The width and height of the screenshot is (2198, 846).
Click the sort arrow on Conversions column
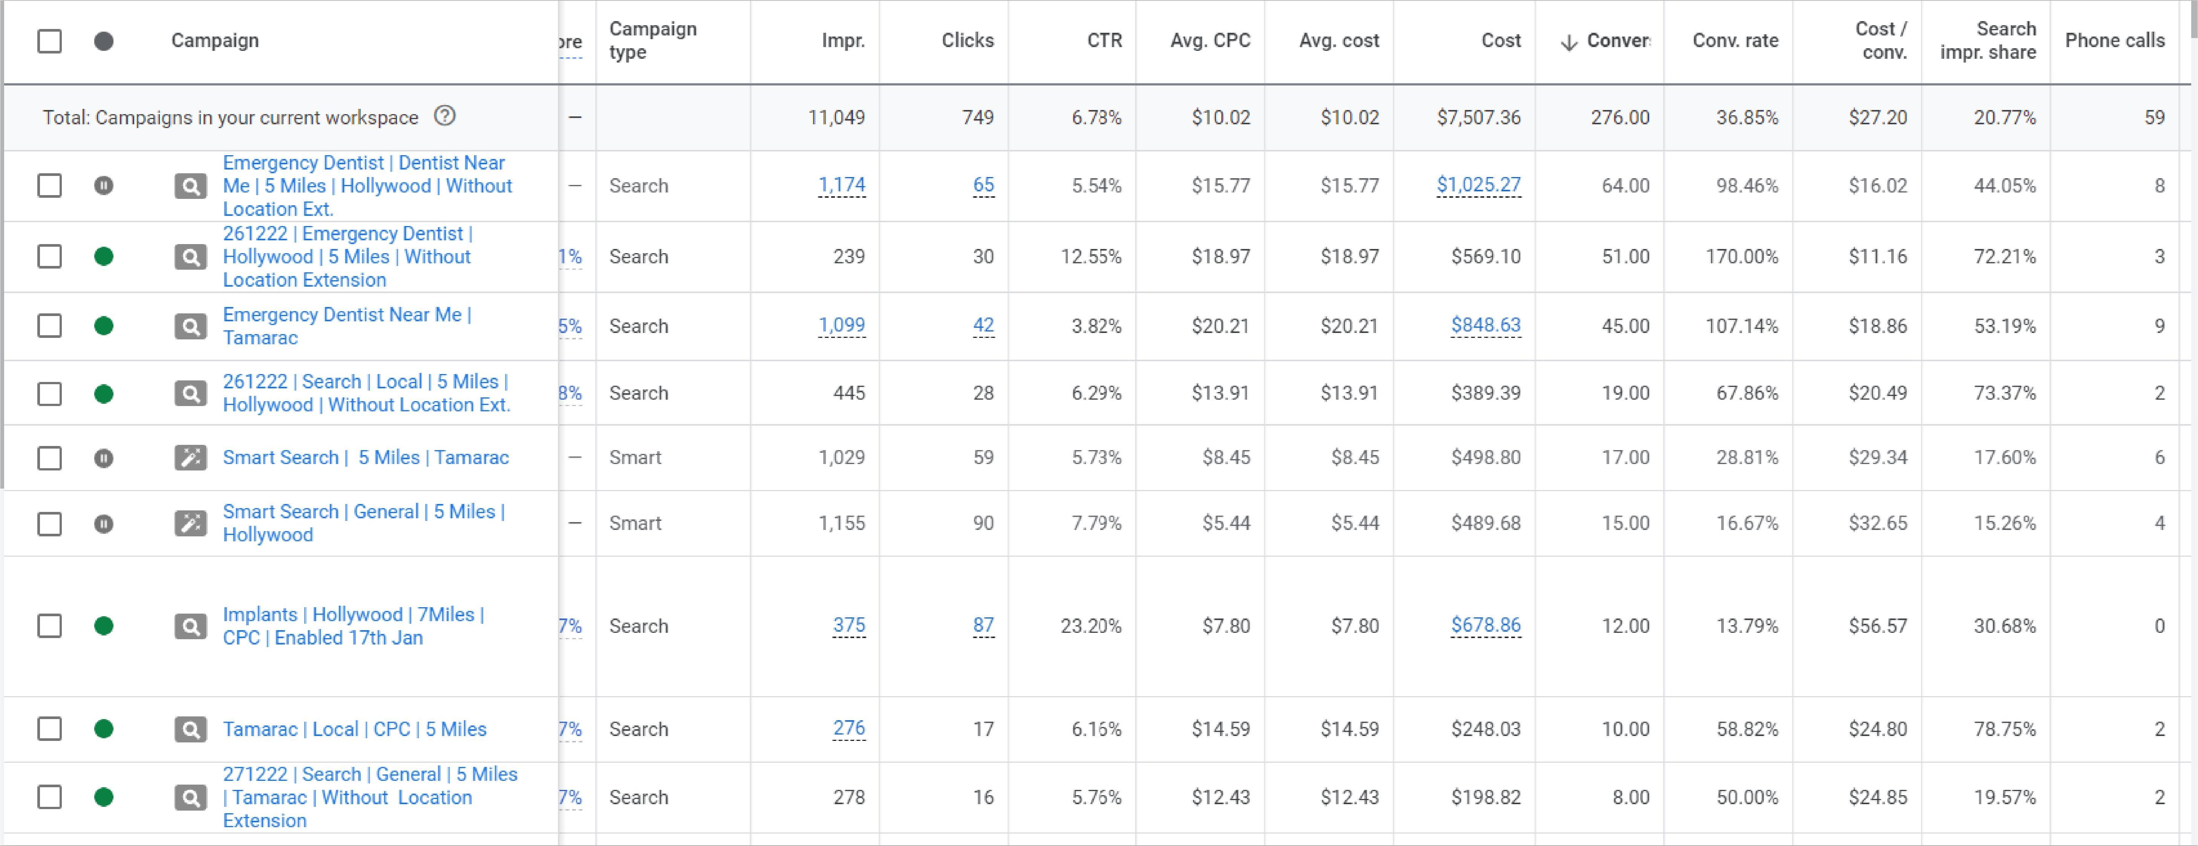1568,42
